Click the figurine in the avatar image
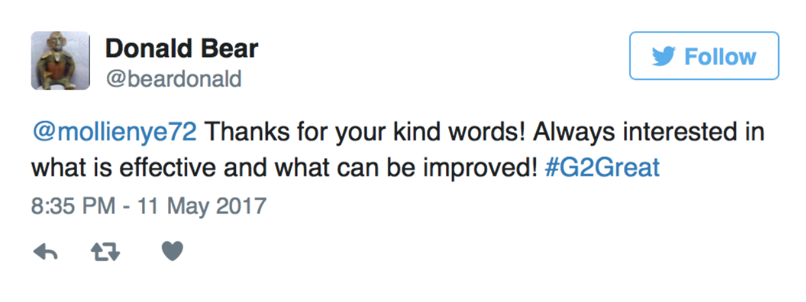Screen dimensions: 806x302 [59, 62]
